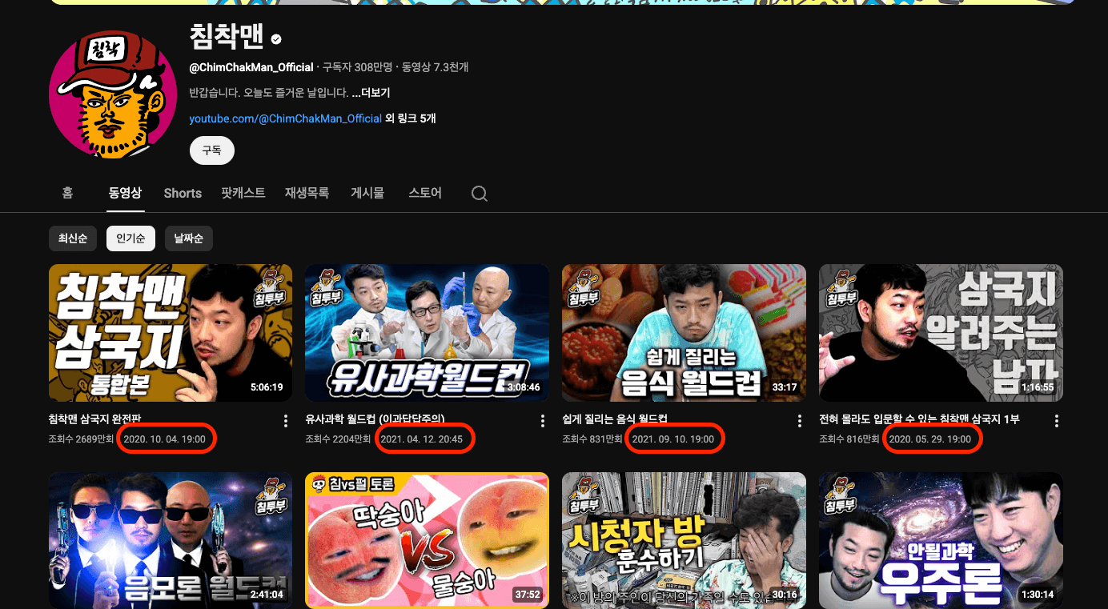
Task: Open the youtube.com/@ChimChakMan_Official link
Action: [x=285, y=118]
